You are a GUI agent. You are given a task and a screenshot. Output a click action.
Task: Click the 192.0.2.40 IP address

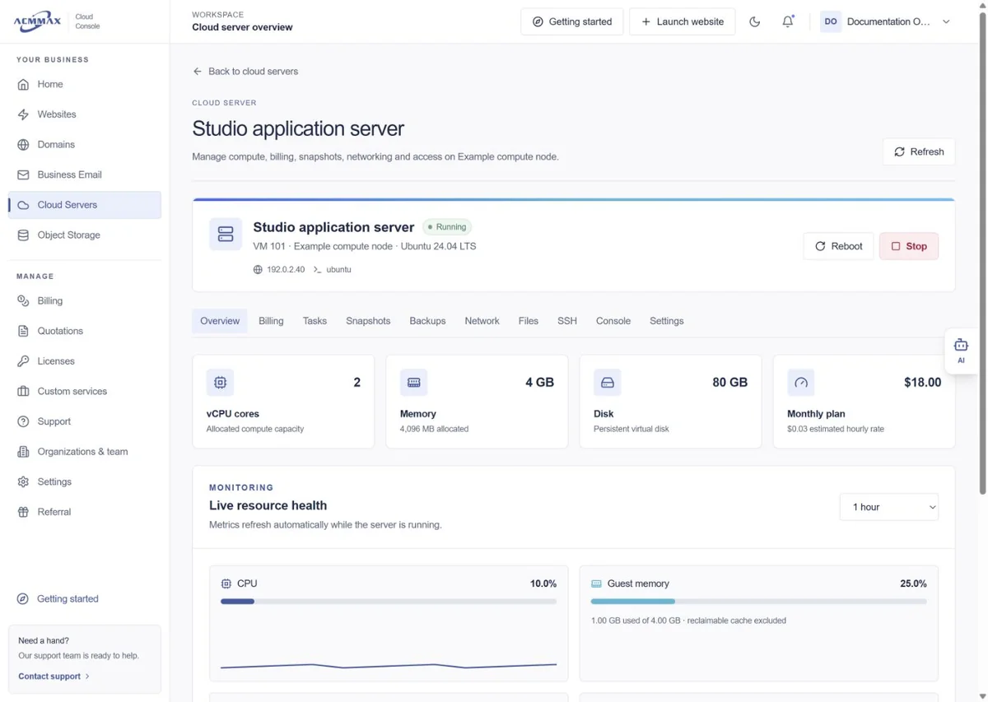(286, 270)
